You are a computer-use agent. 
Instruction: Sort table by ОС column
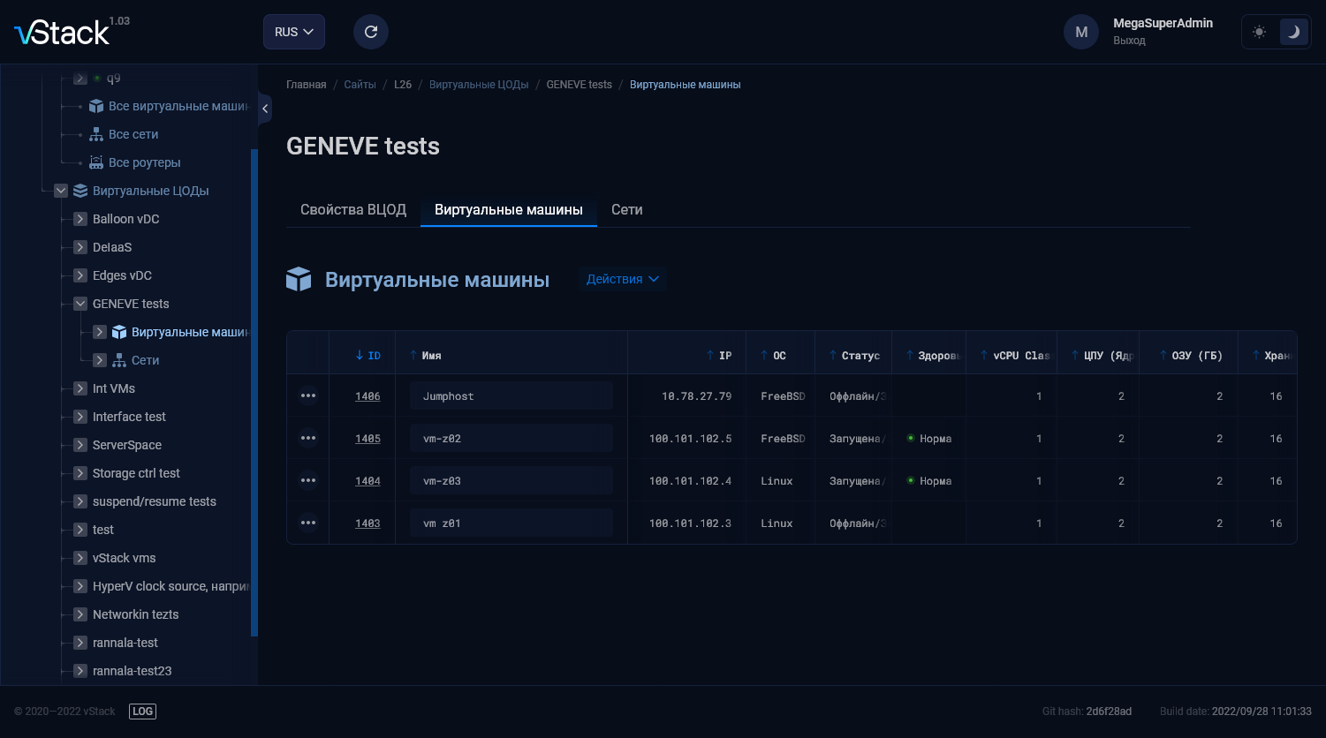click(x=773, y=356)
